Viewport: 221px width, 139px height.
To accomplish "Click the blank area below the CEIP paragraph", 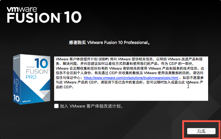I will pos(131,95).
